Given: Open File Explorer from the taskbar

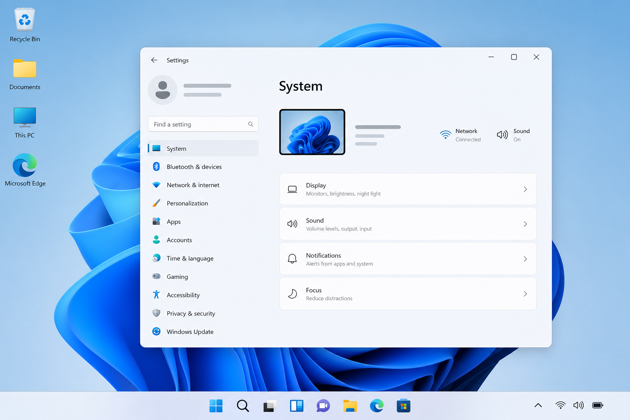Looking at the screenshot, I should tap(350, 406).
